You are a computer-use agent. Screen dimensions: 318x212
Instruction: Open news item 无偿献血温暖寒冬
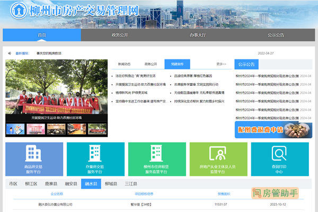(199, 93)
